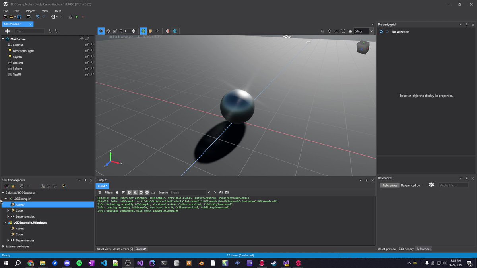Run the project with the green play icon
This screenshot has height=268, width=477.
pyautogui.click(x=77, y=17)
